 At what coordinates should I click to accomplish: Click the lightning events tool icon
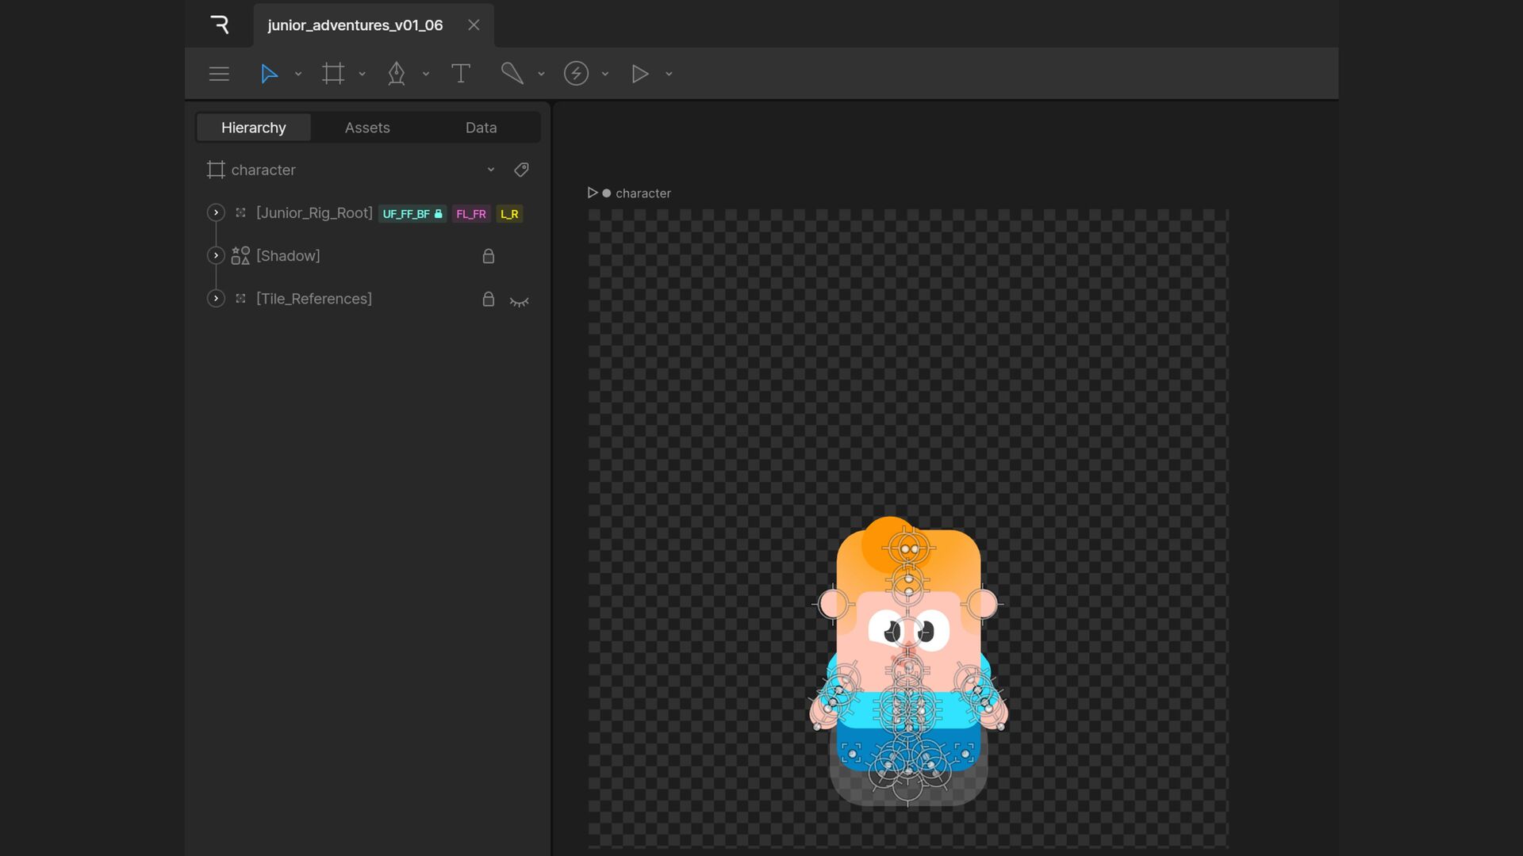(x=576, y=74)
